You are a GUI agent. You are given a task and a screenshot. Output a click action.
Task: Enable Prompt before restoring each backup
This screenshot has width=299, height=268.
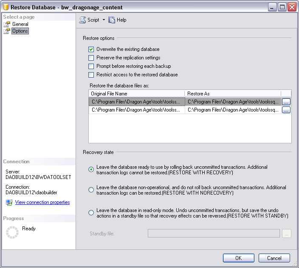tap(91, 66)
